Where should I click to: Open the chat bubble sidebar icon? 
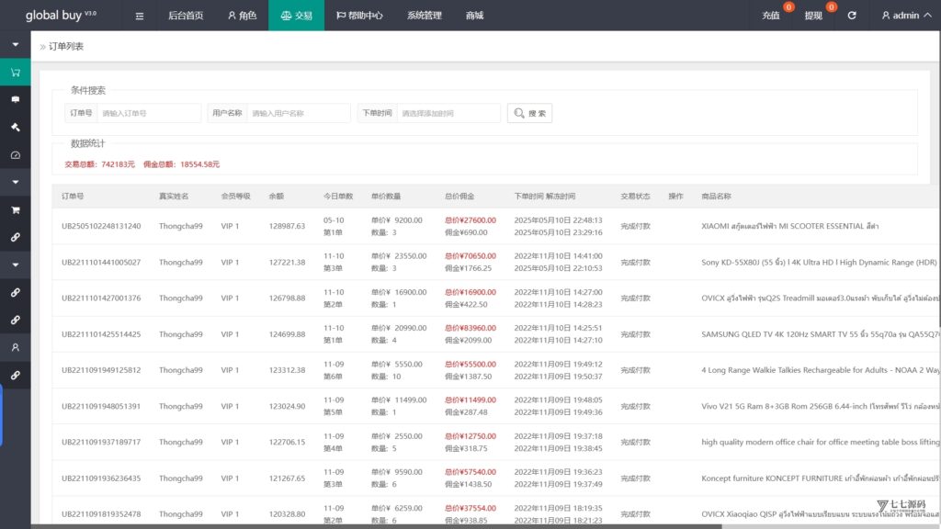16,99
